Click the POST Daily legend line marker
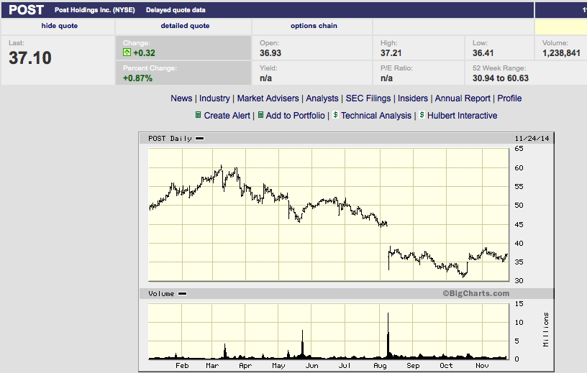 click(199, 139)
